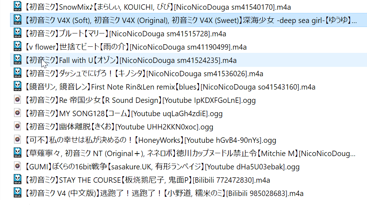This screenshot has width=367, height=205.
Task: Click the M4A icon beside Fall with U
Action: click(x=18, y=60)
